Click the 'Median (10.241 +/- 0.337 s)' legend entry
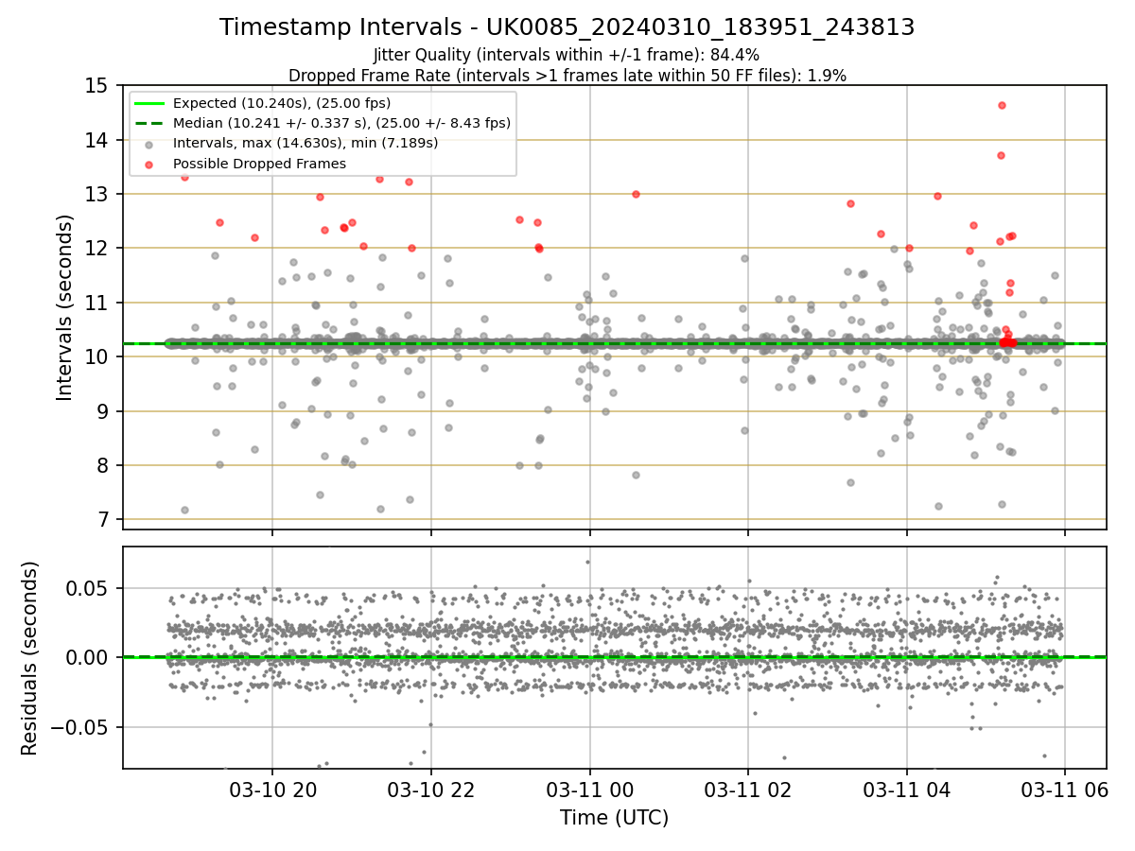The height and width of the screenshot is (851, 1135). pyautogui.click(x=341, y=123)
